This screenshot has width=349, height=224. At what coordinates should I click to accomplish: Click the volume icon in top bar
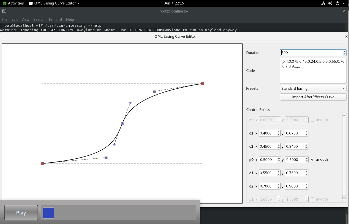[x=330, y=3]
